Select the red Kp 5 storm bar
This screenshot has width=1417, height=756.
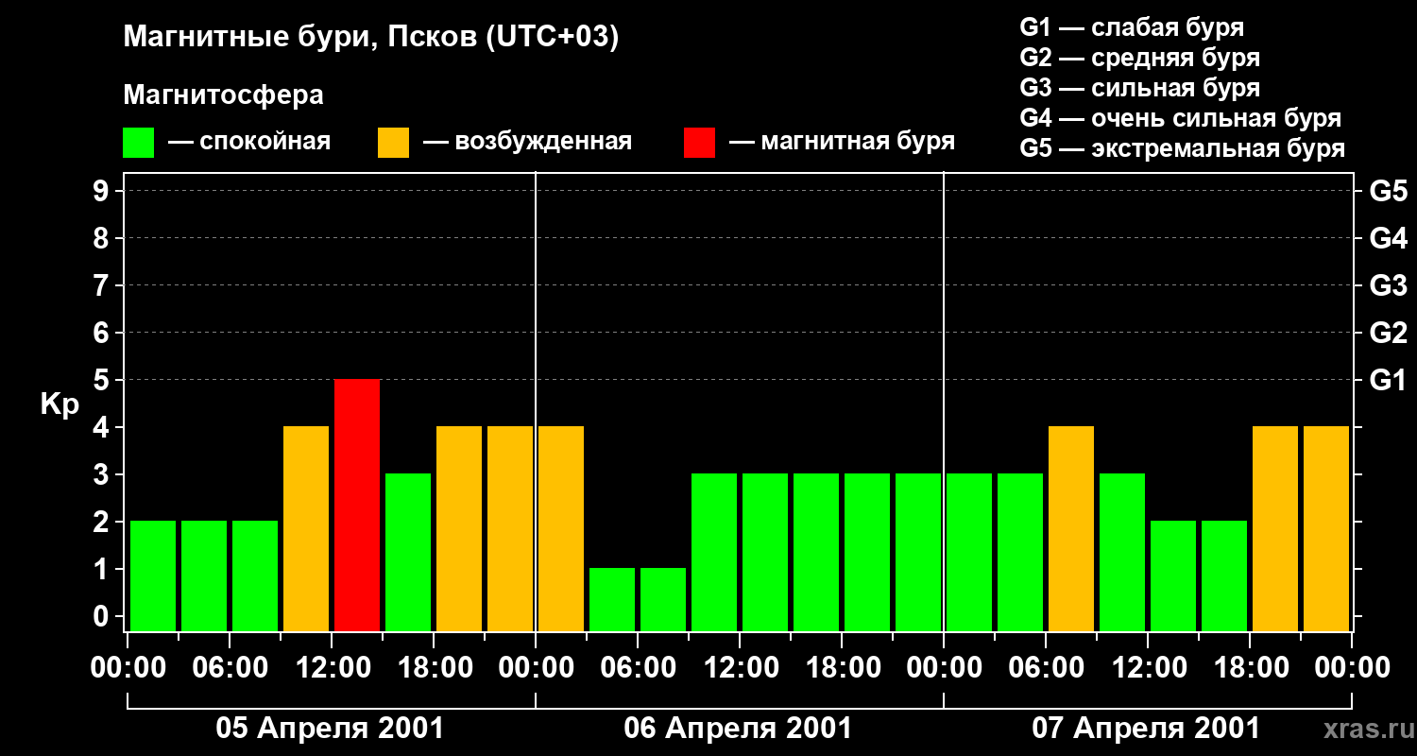click(357, 505)
